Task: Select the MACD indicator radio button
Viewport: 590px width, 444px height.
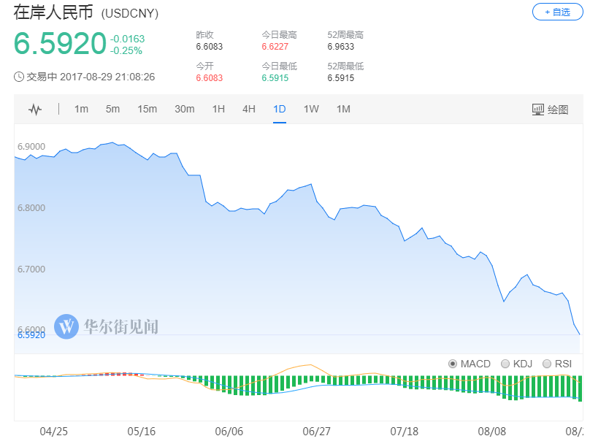Action: pos(452,364)
